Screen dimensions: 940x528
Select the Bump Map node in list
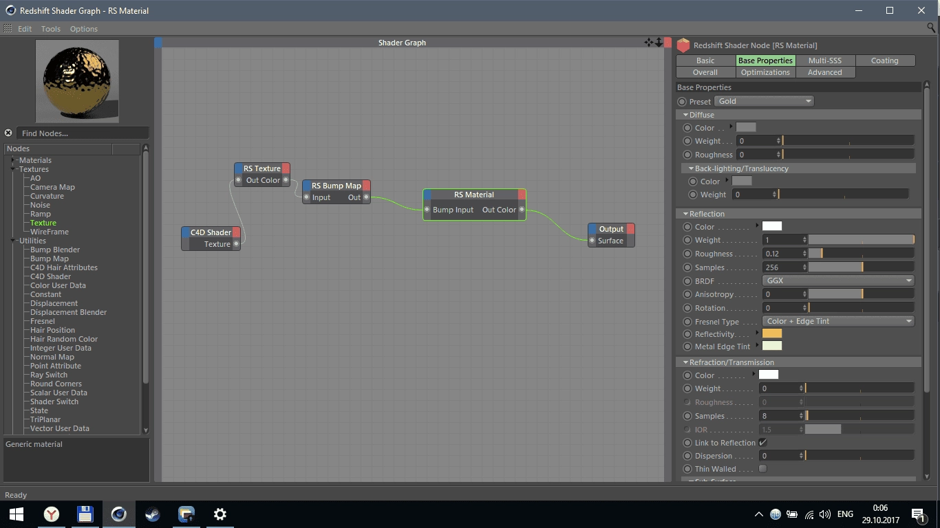[50, 258]
